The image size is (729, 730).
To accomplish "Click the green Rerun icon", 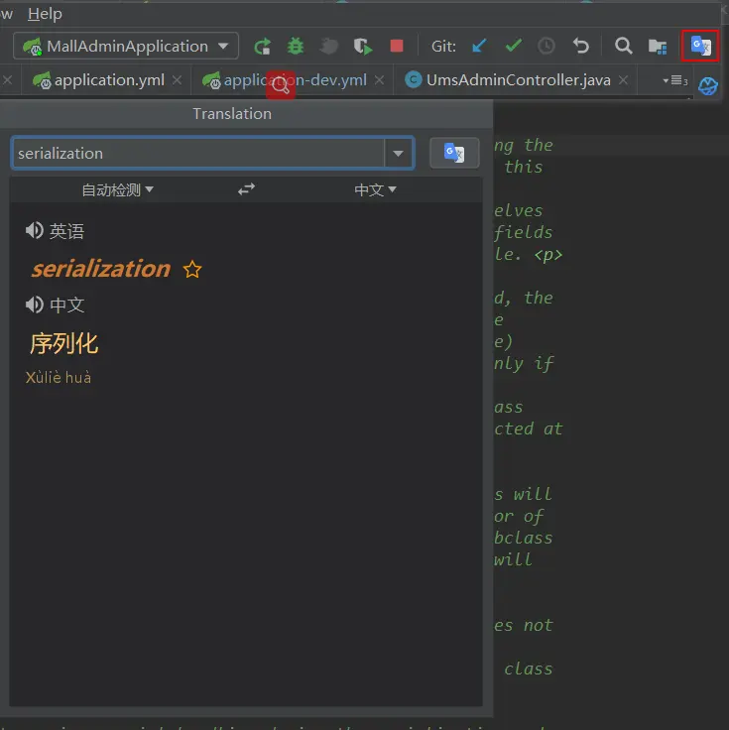I will [263, 46].
